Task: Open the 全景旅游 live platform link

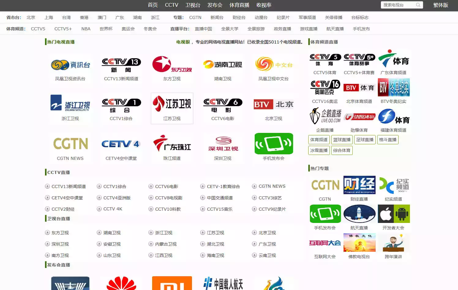Action: click(256, 29)
